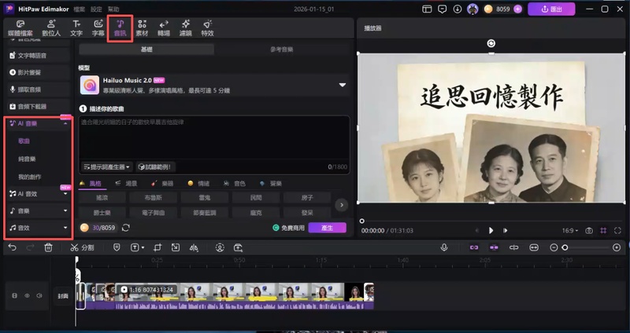Toggle the purple magnetic snap icon
Screen dimensions: 630x333
[494, 247]
